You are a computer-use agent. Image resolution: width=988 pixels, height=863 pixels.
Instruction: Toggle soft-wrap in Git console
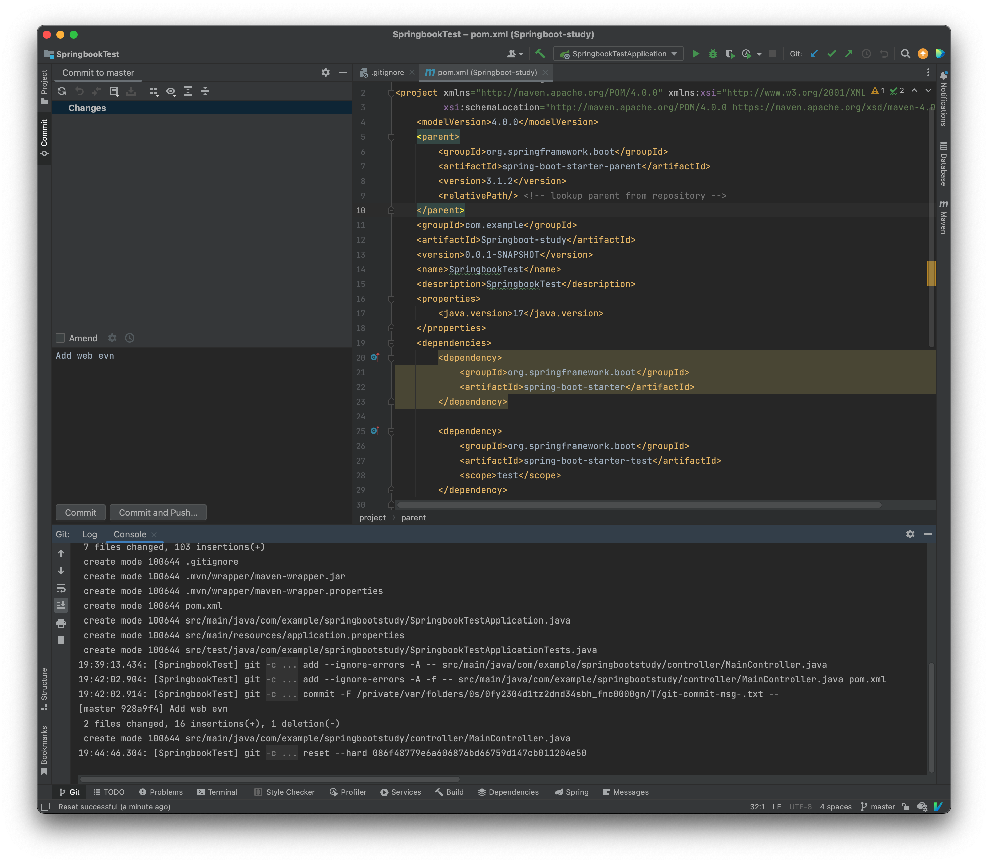61,588
